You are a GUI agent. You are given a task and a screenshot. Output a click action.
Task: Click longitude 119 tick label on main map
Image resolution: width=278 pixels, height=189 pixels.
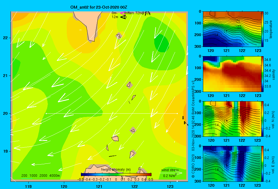(28, 186)
